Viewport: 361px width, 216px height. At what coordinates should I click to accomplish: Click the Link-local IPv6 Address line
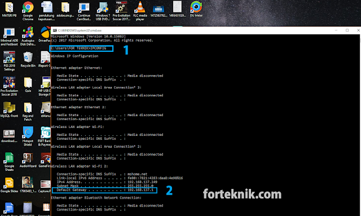coord(120,178)
